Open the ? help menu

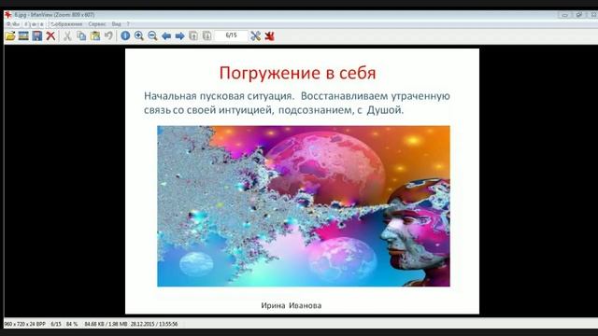coord(128,24)
